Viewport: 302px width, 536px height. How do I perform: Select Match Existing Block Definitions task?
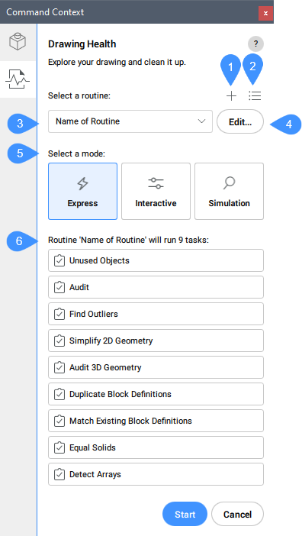(156, 421)
